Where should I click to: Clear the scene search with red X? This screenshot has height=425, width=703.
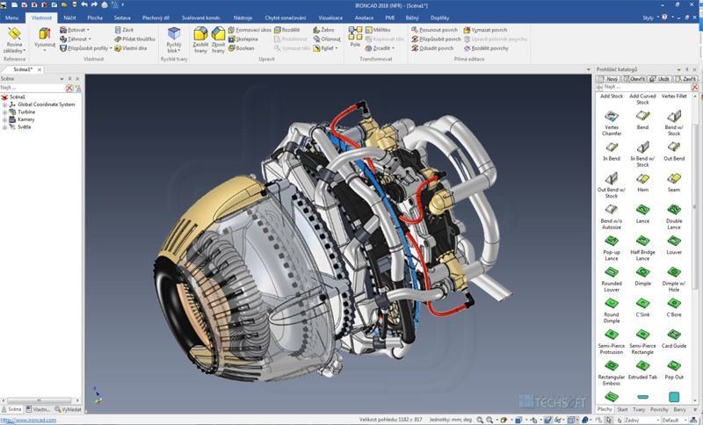[x=69, y=88]
